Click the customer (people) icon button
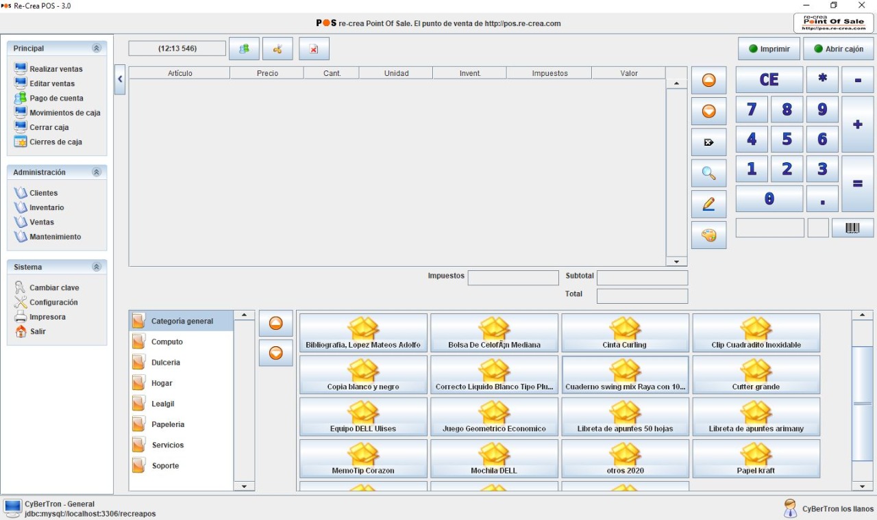The image size is (877, 520). point(244,49)
